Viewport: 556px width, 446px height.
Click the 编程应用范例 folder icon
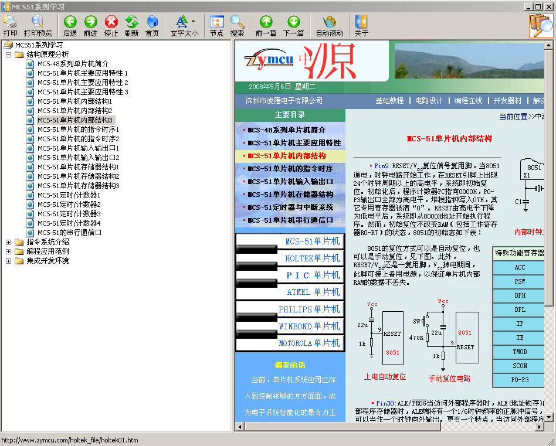tap(19, 251)
